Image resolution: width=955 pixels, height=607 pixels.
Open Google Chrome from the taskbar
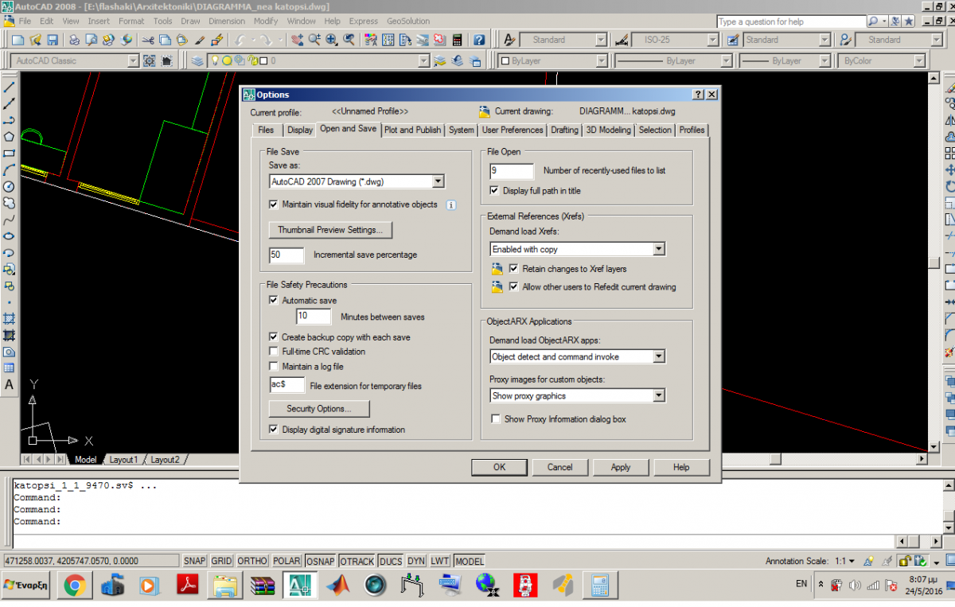(x=75, y=586)
